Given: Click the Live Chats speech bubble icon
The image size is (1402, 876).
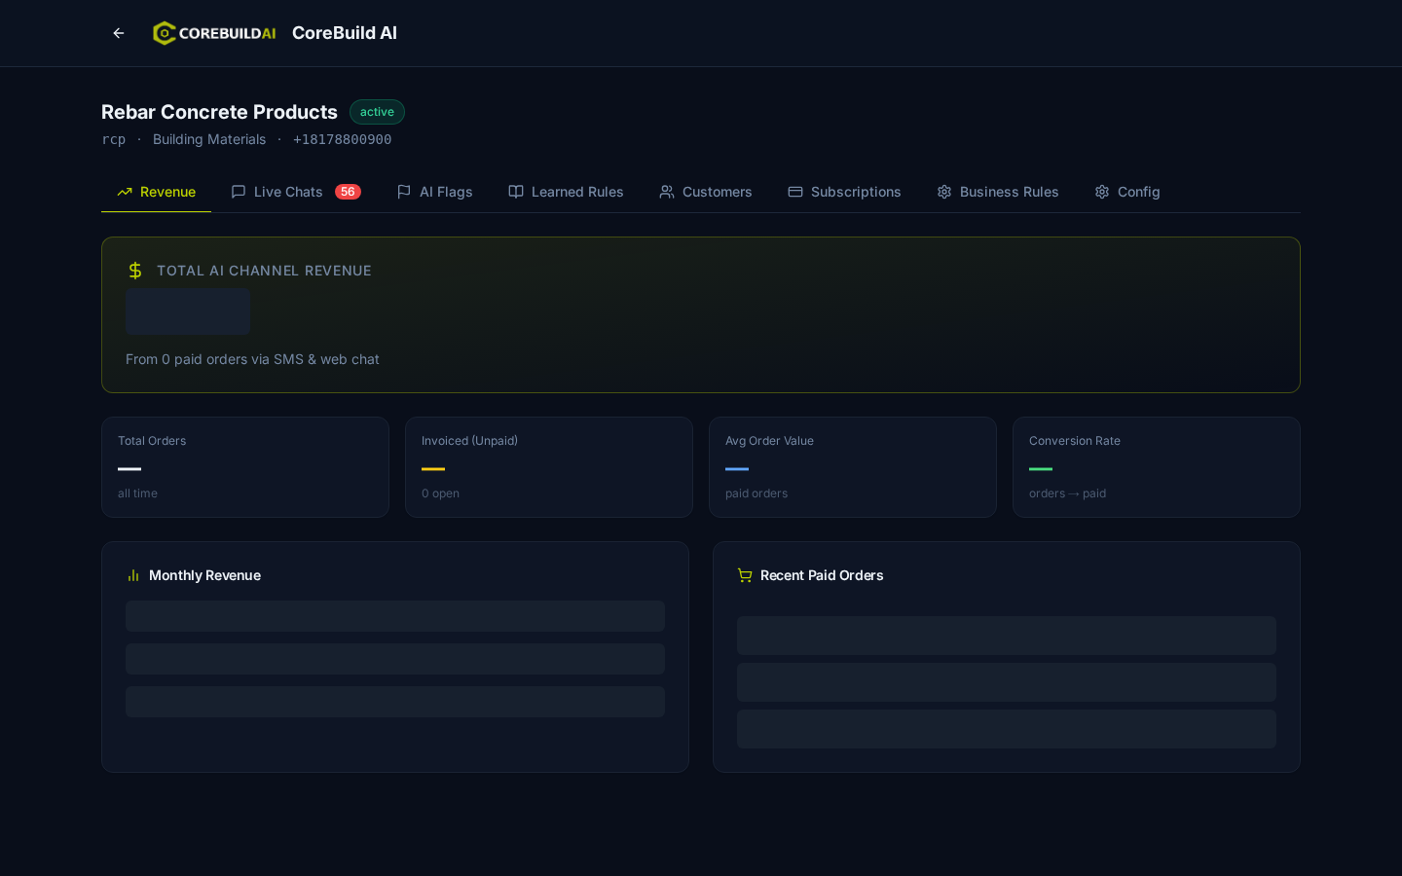Looking at the screenshot, I should pyautogui.click(x=239, y=192).
